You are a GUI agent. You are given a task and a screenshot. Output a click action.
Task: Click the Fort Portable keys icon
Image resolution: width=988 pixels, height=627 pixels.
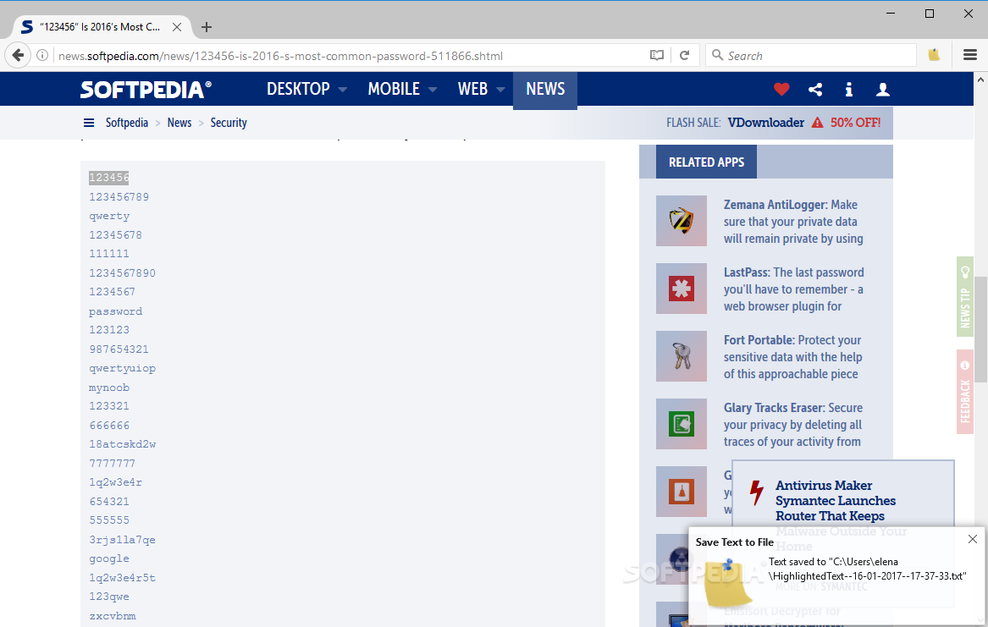coord(682,356)
